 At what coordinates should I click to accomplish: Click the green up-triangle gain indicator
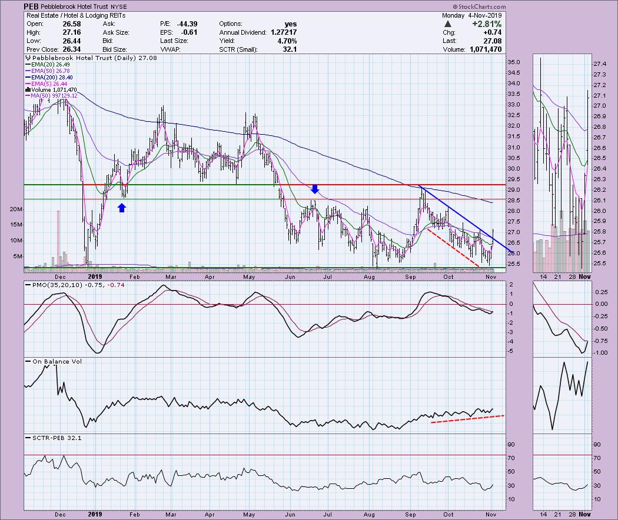pyautogui.click(x=447, y=24)
